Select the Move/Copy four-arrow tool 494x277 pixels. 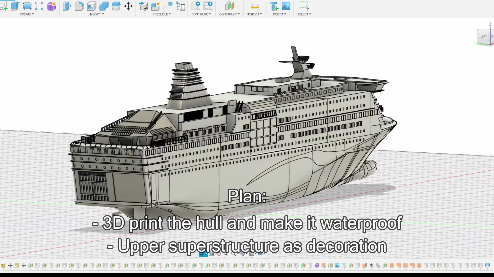click(x=128, y=6)
